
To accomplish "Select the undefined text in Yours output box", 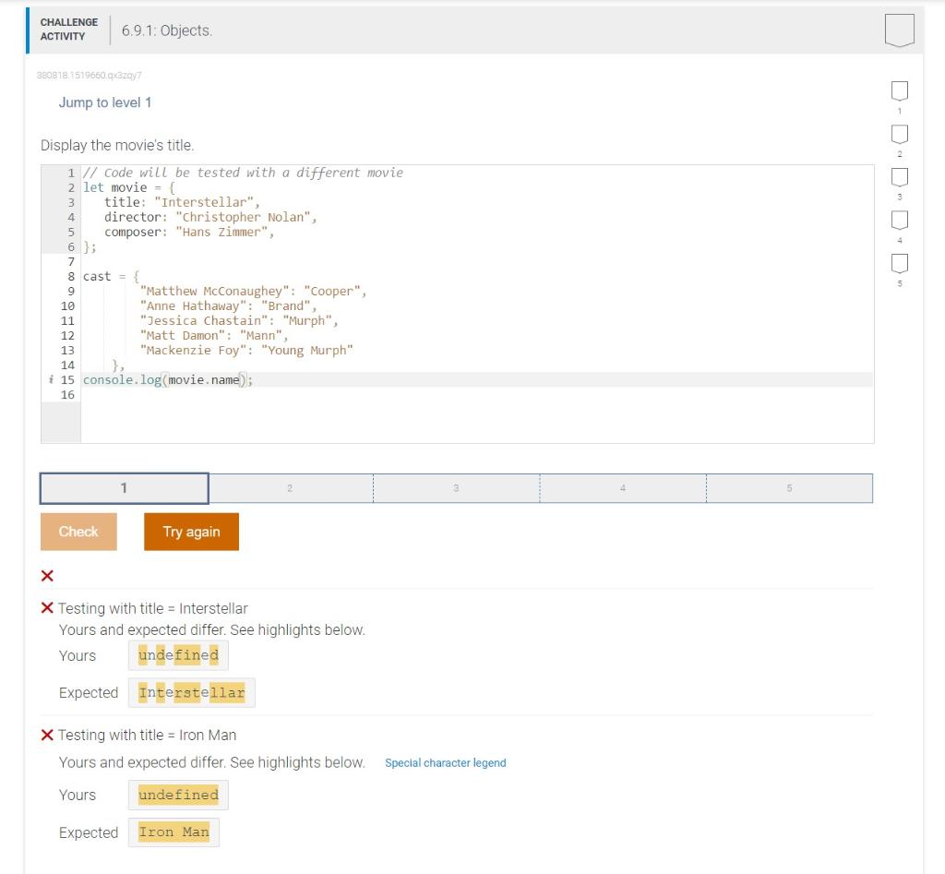I will [x=177, y=655].
